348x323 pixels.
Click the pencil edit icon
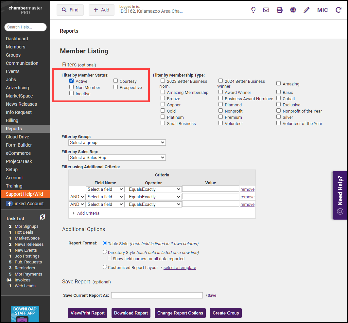tap(306, 10)
